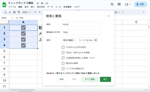This screenshot has width=150, height=92.
Task: Open the データ menu
Action: tap(50, 7)
